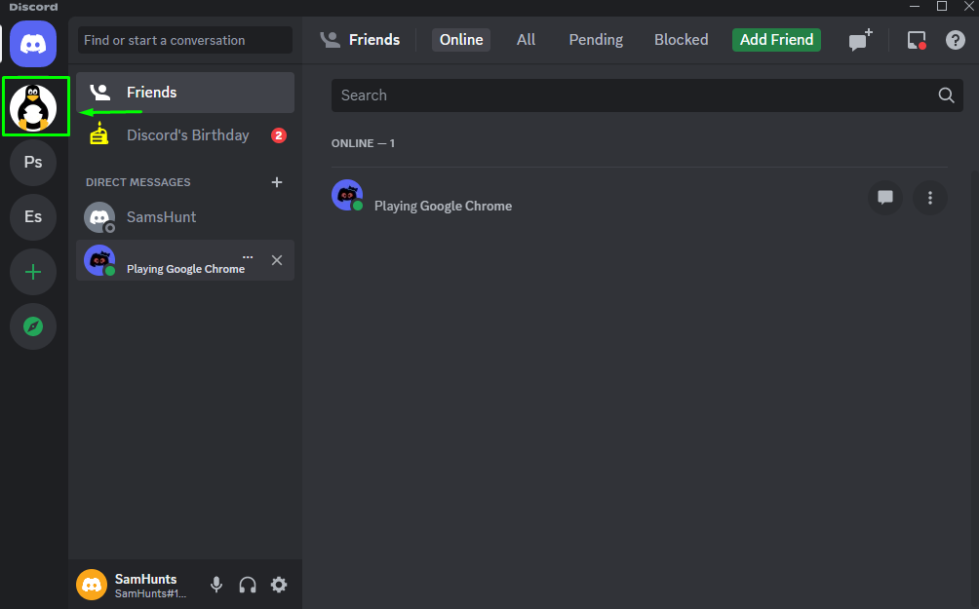The width and height of the screenshot is (979, 609).
Task: Click Playing Google Chrome status in friends list
Action: coord(443,206)
